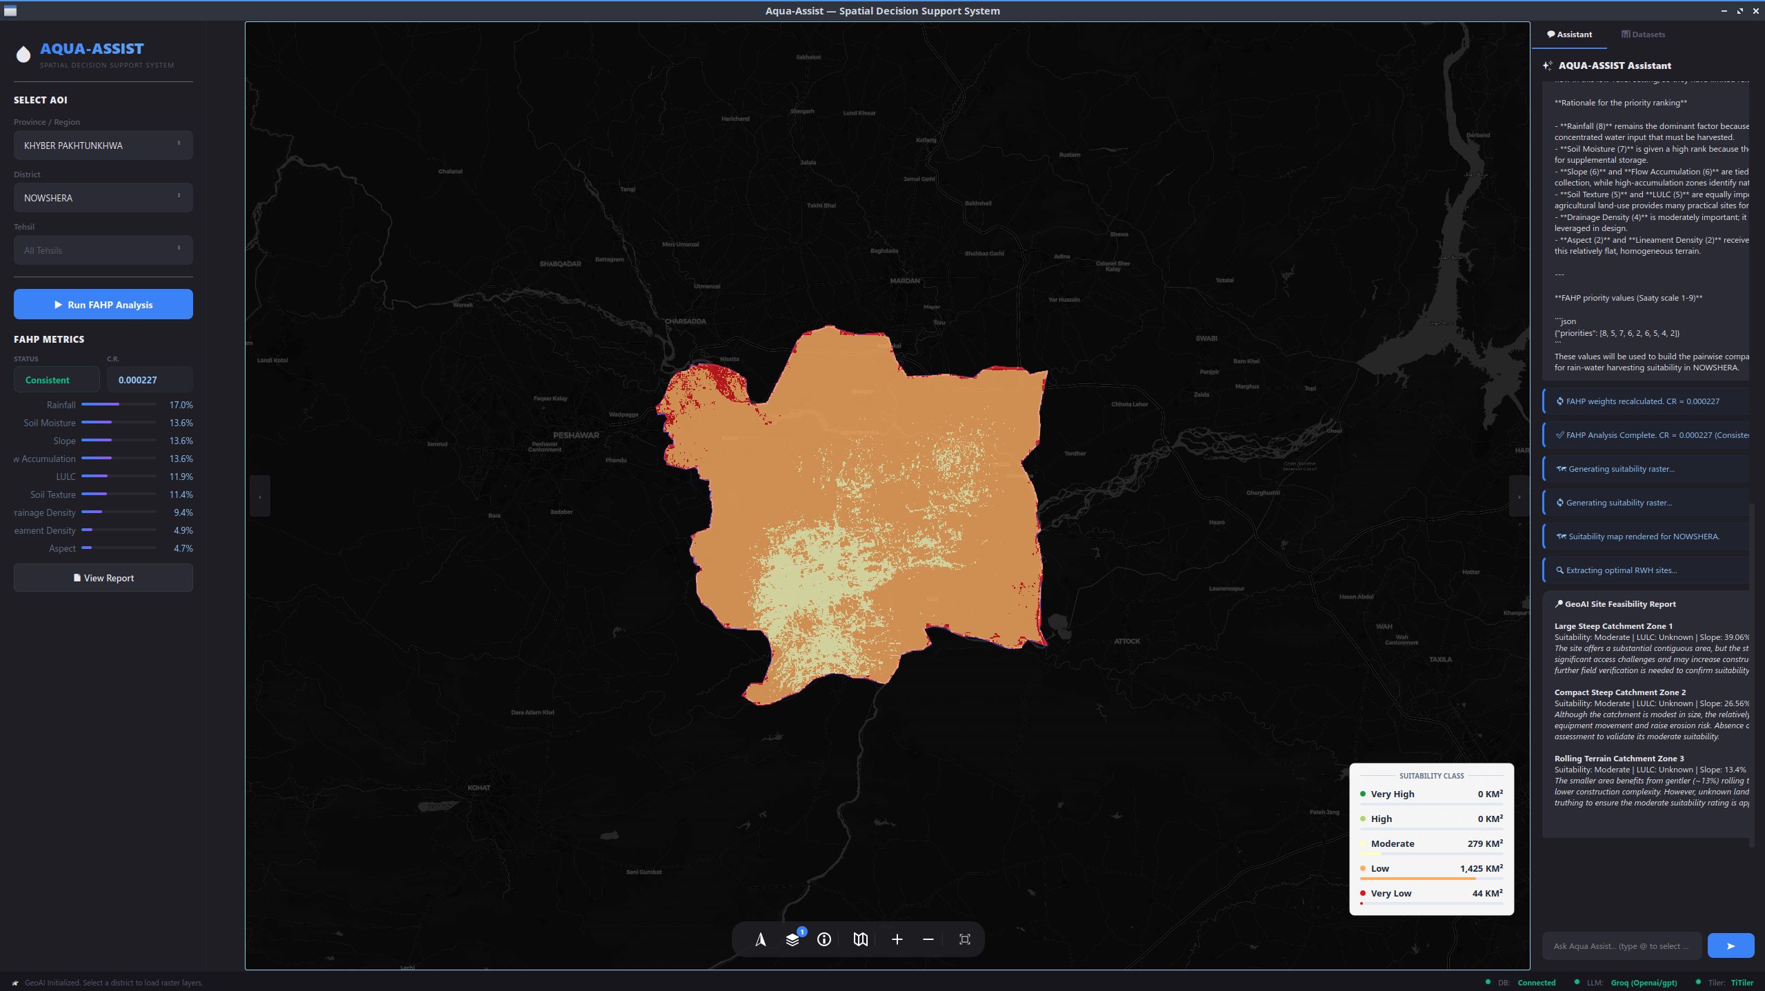
Task: Click the window menu icon in title bar
Action: point(10,11)
